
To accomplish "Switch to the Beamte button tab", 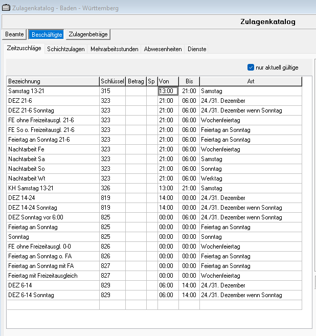I will tap(14, 34).
